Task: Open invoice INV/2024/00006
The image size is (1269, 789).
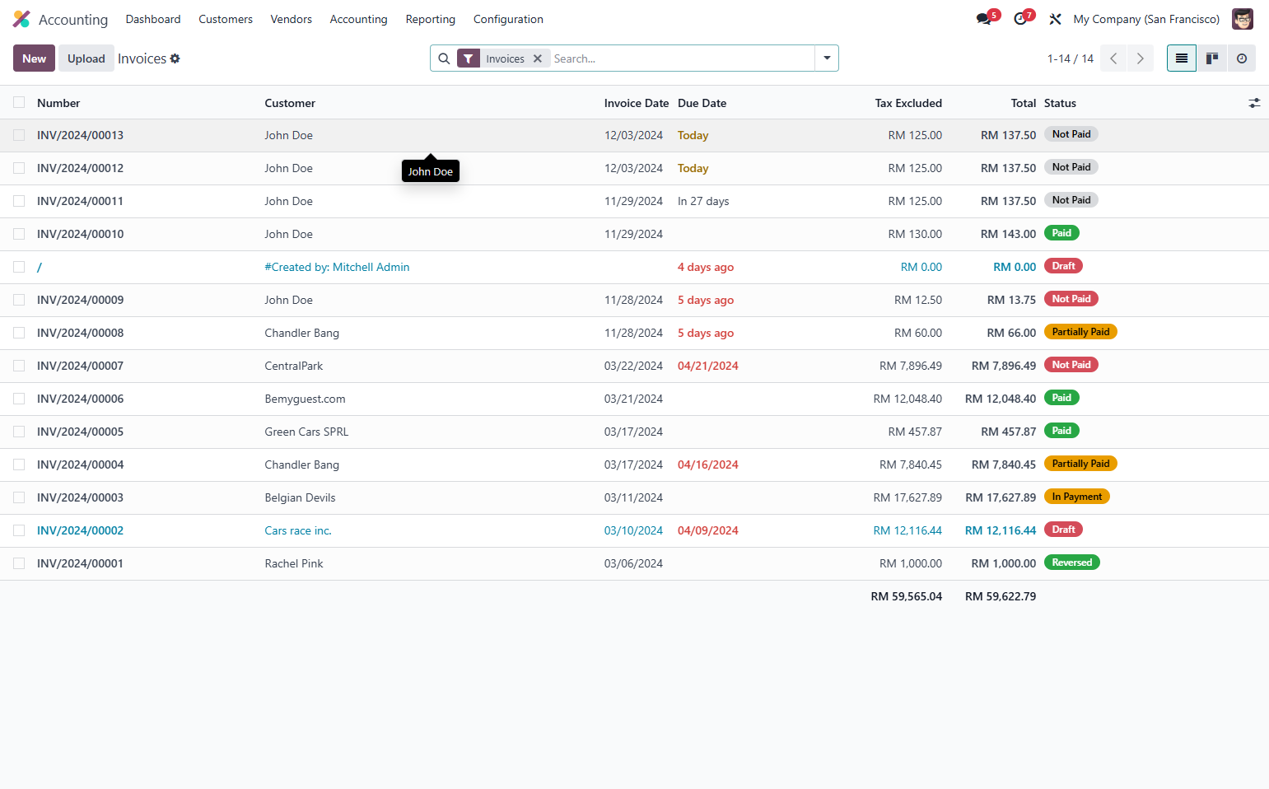Action: (80, 399)
